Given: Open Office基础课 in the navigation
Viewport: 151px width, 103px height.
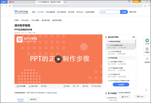Looking at the screenshot, I should point(50,12).
